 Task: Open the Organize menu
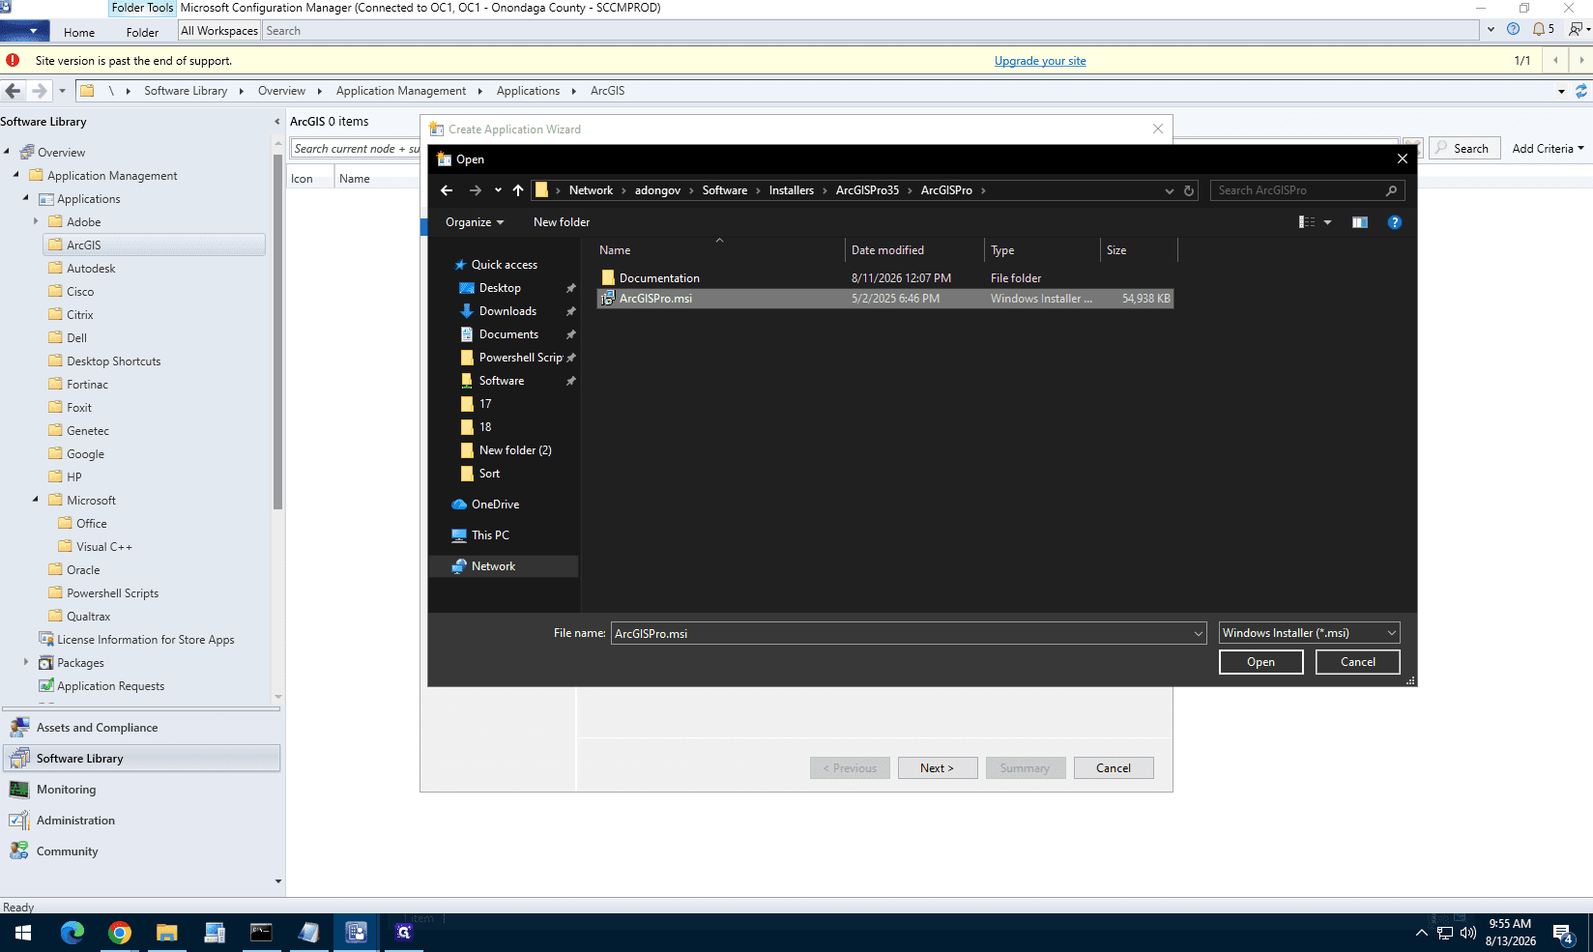coord(475,222)
